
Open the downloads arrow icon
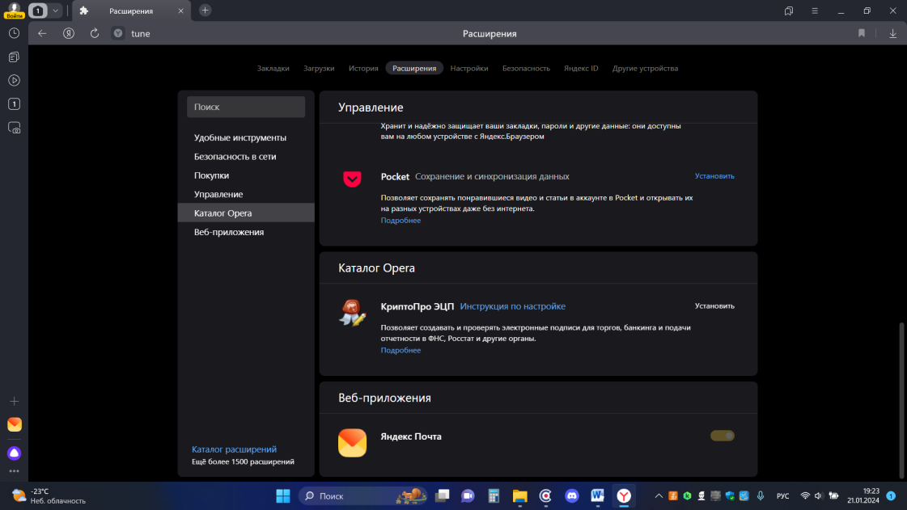tap(892, 33)
